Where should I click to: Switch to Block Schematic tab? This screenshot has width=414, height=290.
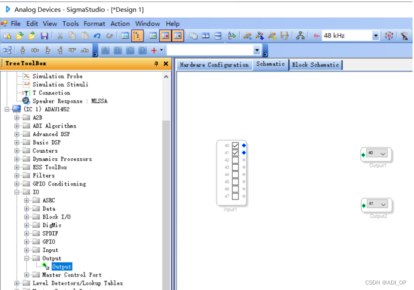[315, 65]
